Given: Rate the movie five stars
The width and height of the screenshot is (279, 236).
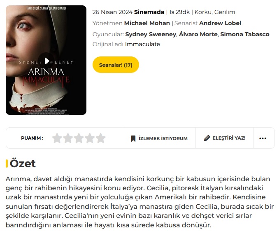Looking at the screenshot, I should (101, 138).
